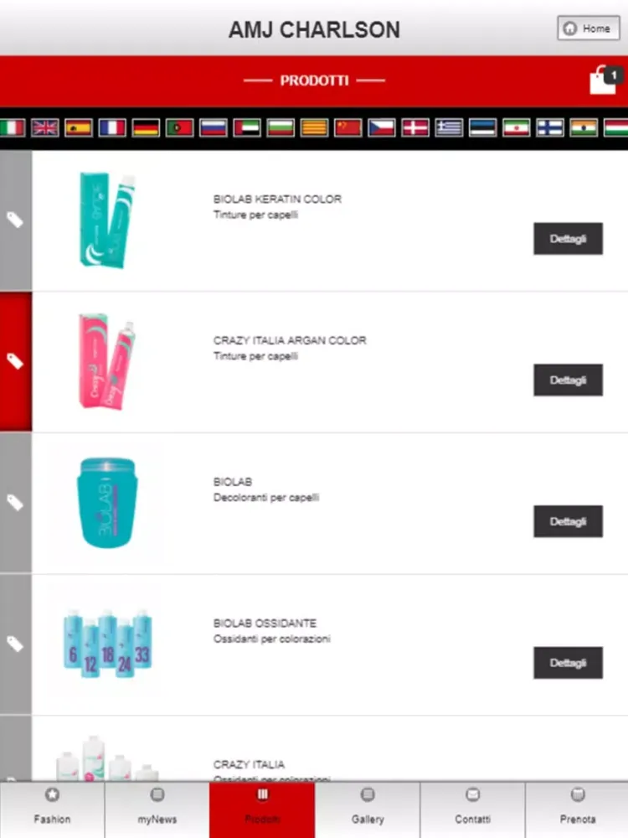Select the United Kingdom flag language
Image resolution: width=628 pixels, height=838 pixels.
click(45, 127)
